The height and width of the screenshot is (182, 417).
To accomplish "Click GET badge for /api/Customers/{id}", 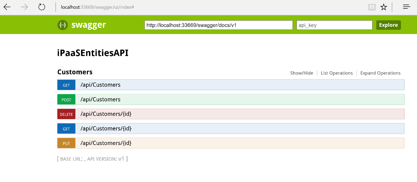I will pos(66,129).
